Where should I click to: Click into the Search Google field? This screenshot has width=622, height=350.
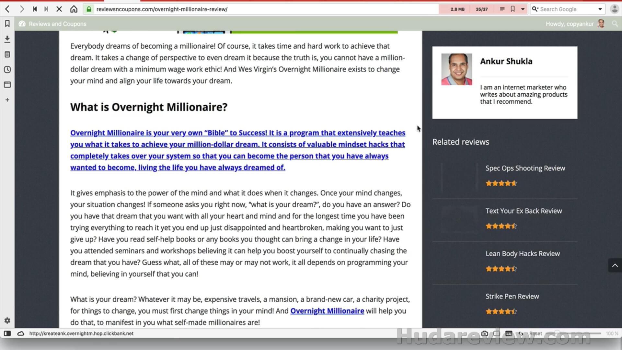click(568, 9)
